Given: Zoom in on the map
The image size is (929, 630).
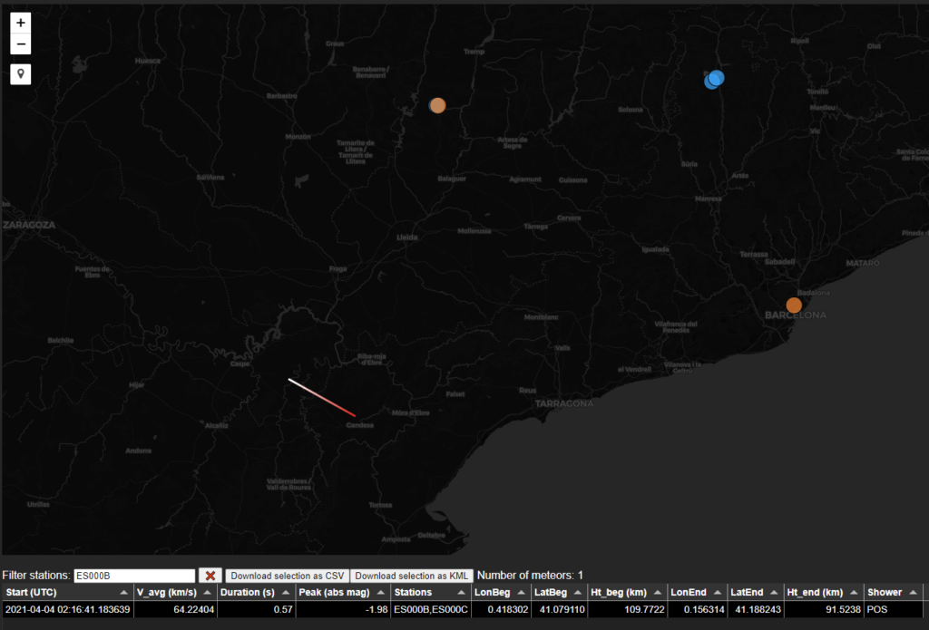Looking at the screenshot, I should click(x=21, y=23).
